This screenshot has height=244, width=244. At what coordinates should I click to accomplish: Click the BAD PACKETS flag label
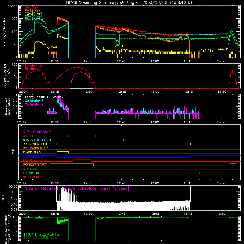33,177
